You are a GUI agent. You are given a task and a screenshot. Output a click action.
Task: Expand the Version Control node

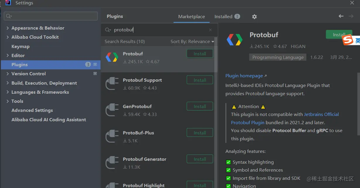pyautogui.click(x=7, y=74)
